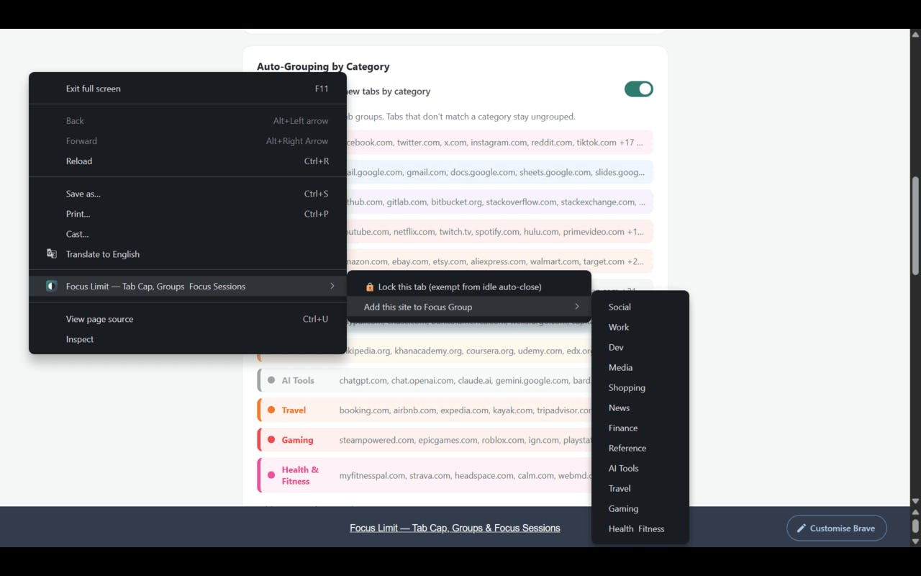Choose Exit full screen from context menu
The width and height of the screenshot is (921, 576).
tap(188, 89)
